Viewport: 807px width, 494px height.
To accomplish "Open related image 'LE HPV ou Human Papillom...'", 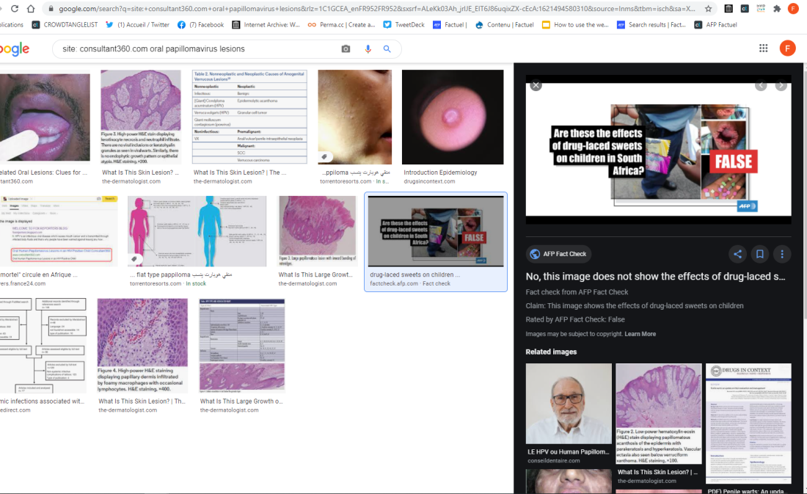I will pos(569,403).
